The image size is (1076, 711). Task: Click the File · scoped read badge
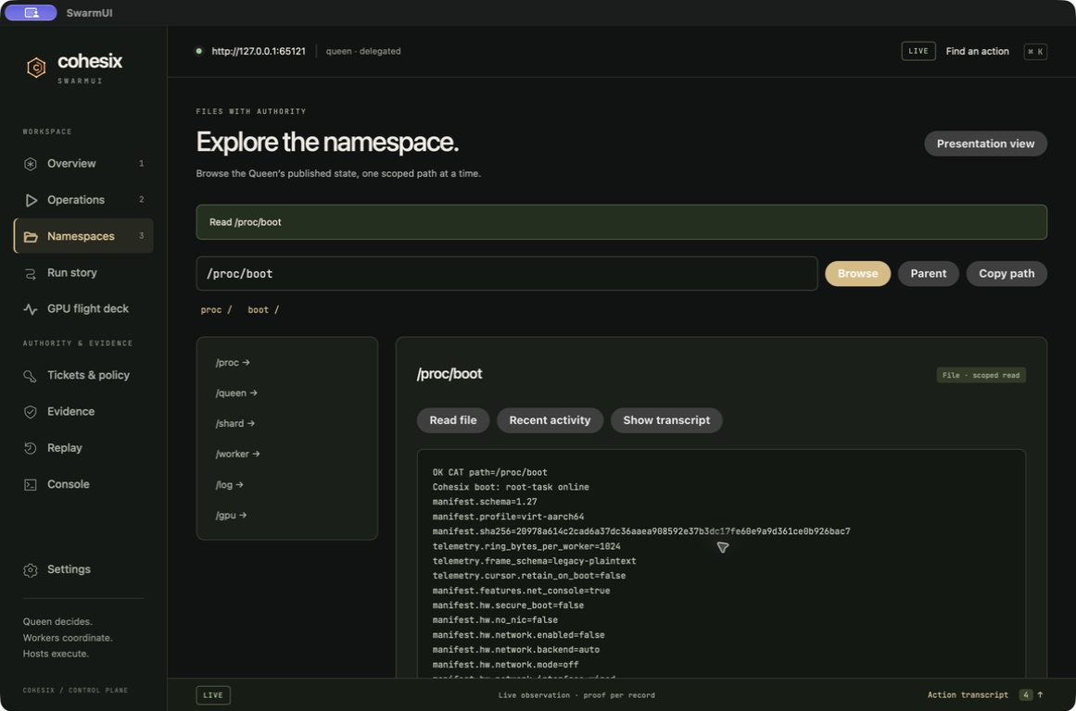(x=981, y=375)
